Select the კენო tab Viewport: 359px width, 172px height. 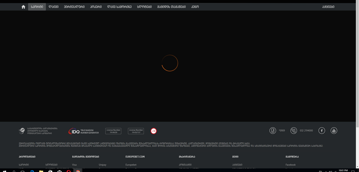tap(195, 7)
